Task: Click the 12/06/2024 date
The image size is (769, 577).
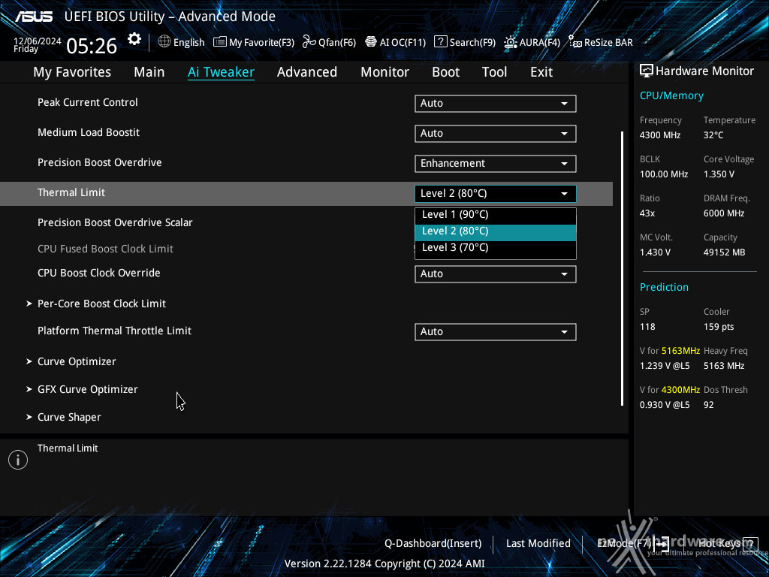Action: (x=38, y=41)
